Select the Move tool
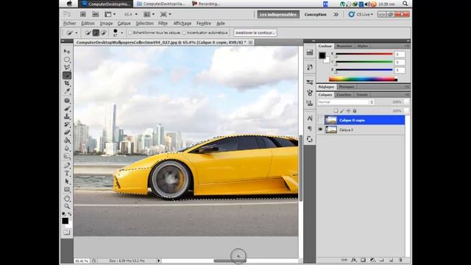The height and width of the screenshot is (265, 471). coord(67,52)
